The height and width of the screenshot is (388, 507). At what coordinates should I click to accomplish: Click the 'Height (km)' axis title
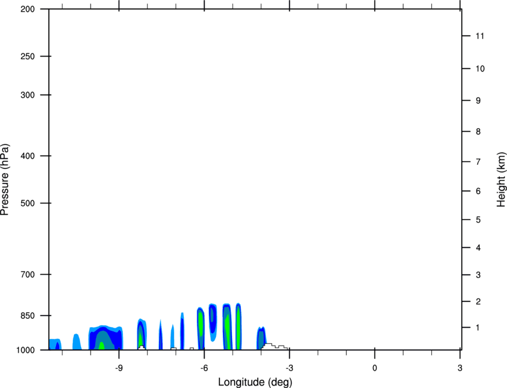[x=501, y=180]
